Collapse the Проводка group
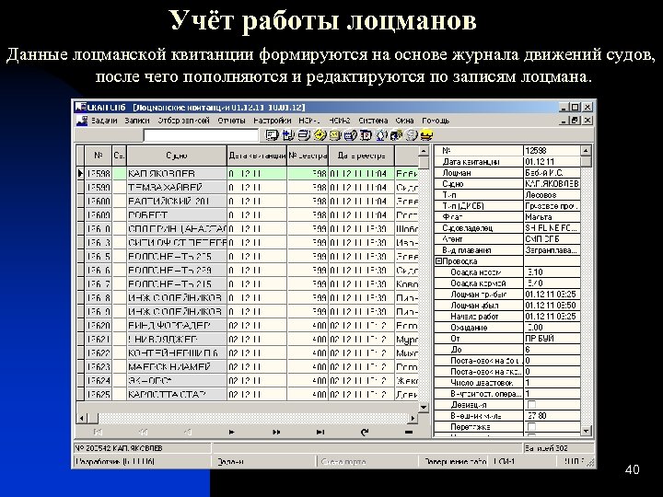The image size is (663, 497). [x=438, y=261]
